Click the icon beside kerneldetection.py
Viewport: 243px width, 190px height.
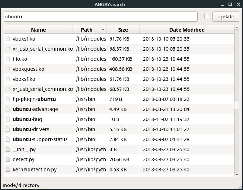pos(7,169)
